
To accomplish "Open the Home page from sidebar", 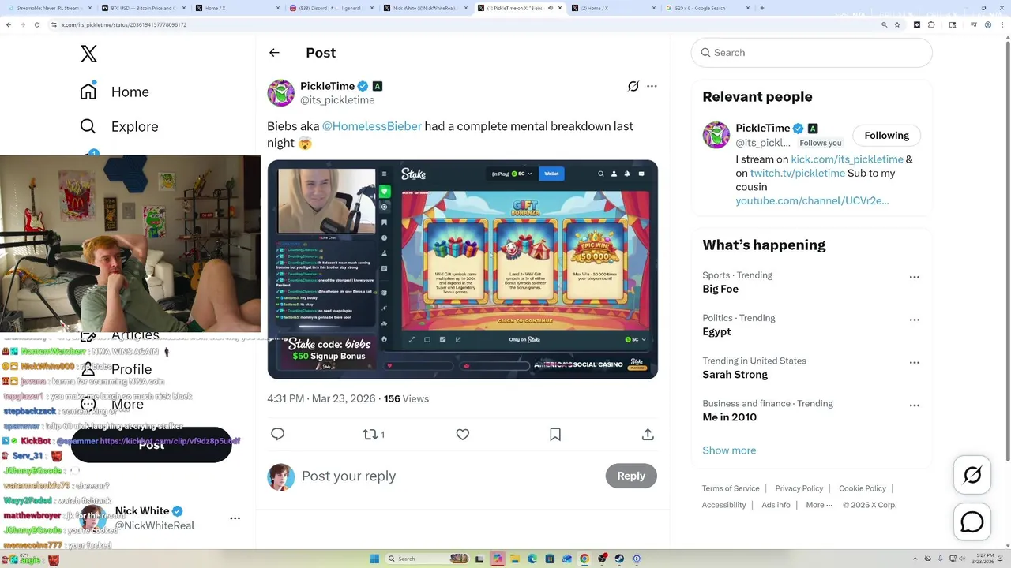I will click(x=115, y=92).
